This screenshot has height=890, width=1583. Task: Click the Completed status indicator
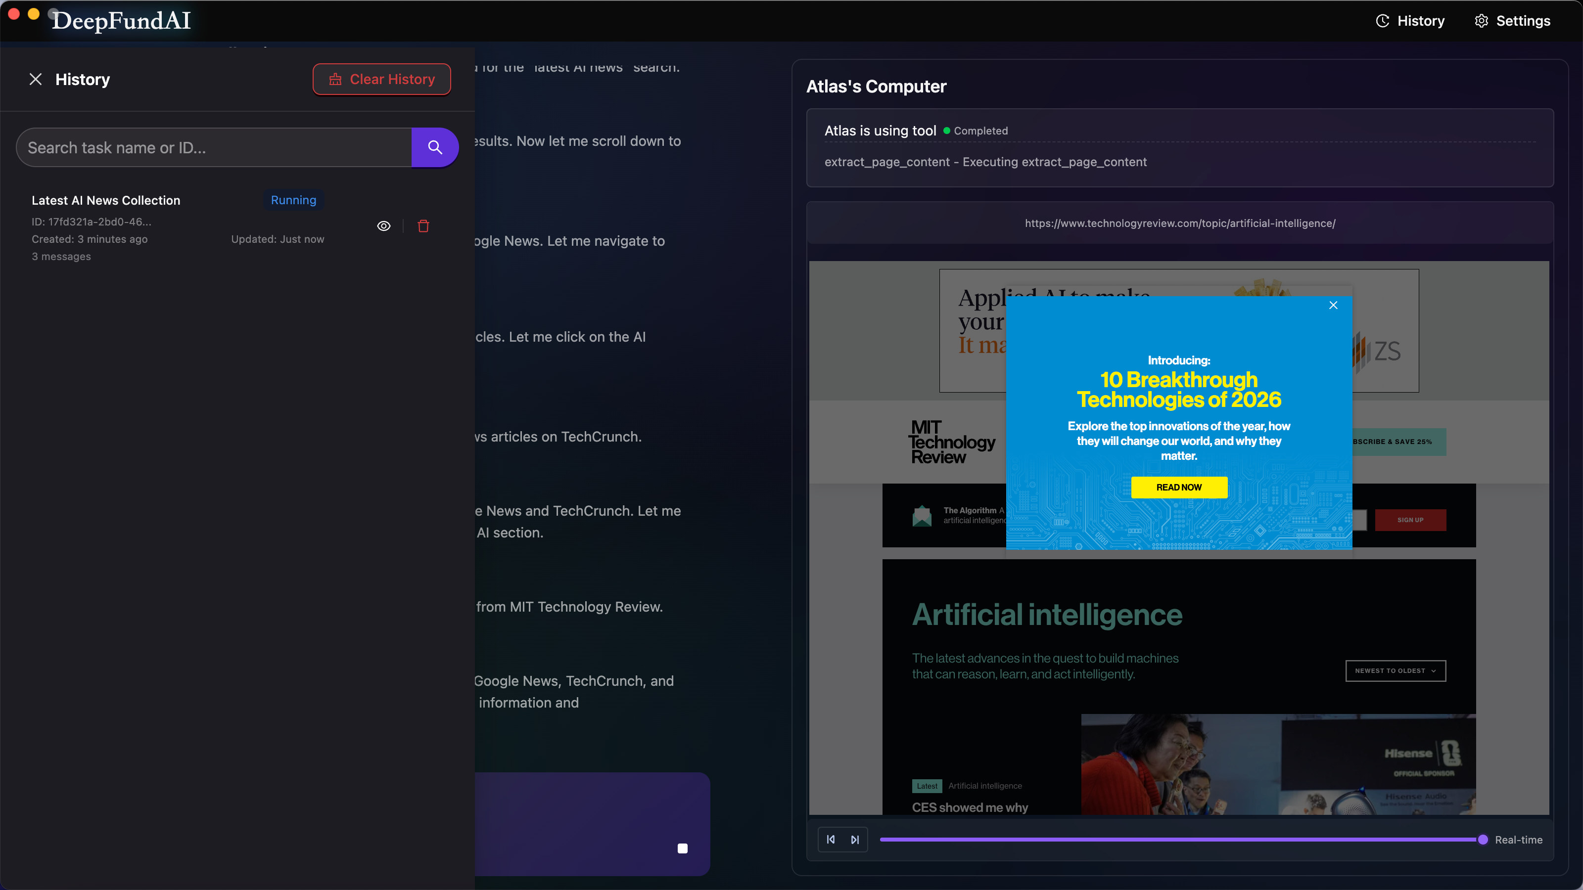click(976, 131)
